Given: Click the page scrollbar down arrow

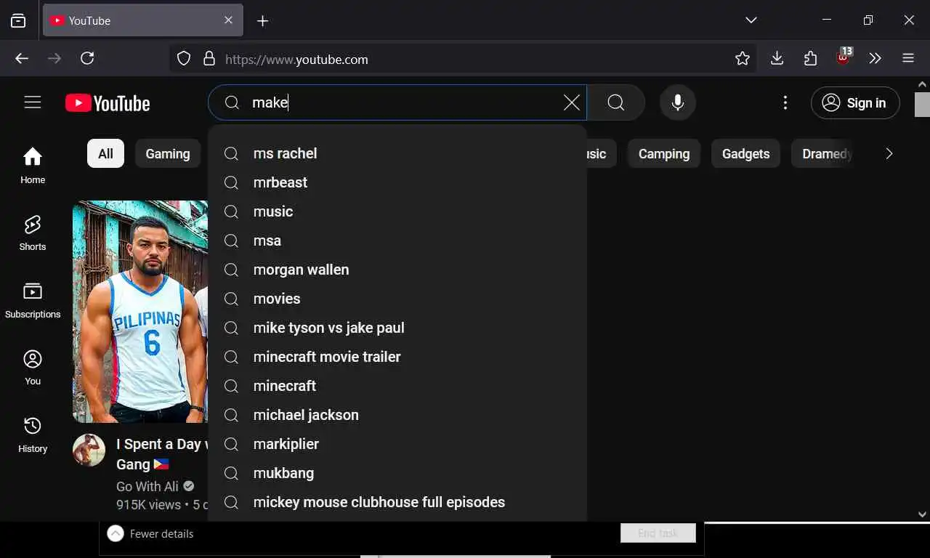Looking at the screenshot, I should (x=922, y=514).
